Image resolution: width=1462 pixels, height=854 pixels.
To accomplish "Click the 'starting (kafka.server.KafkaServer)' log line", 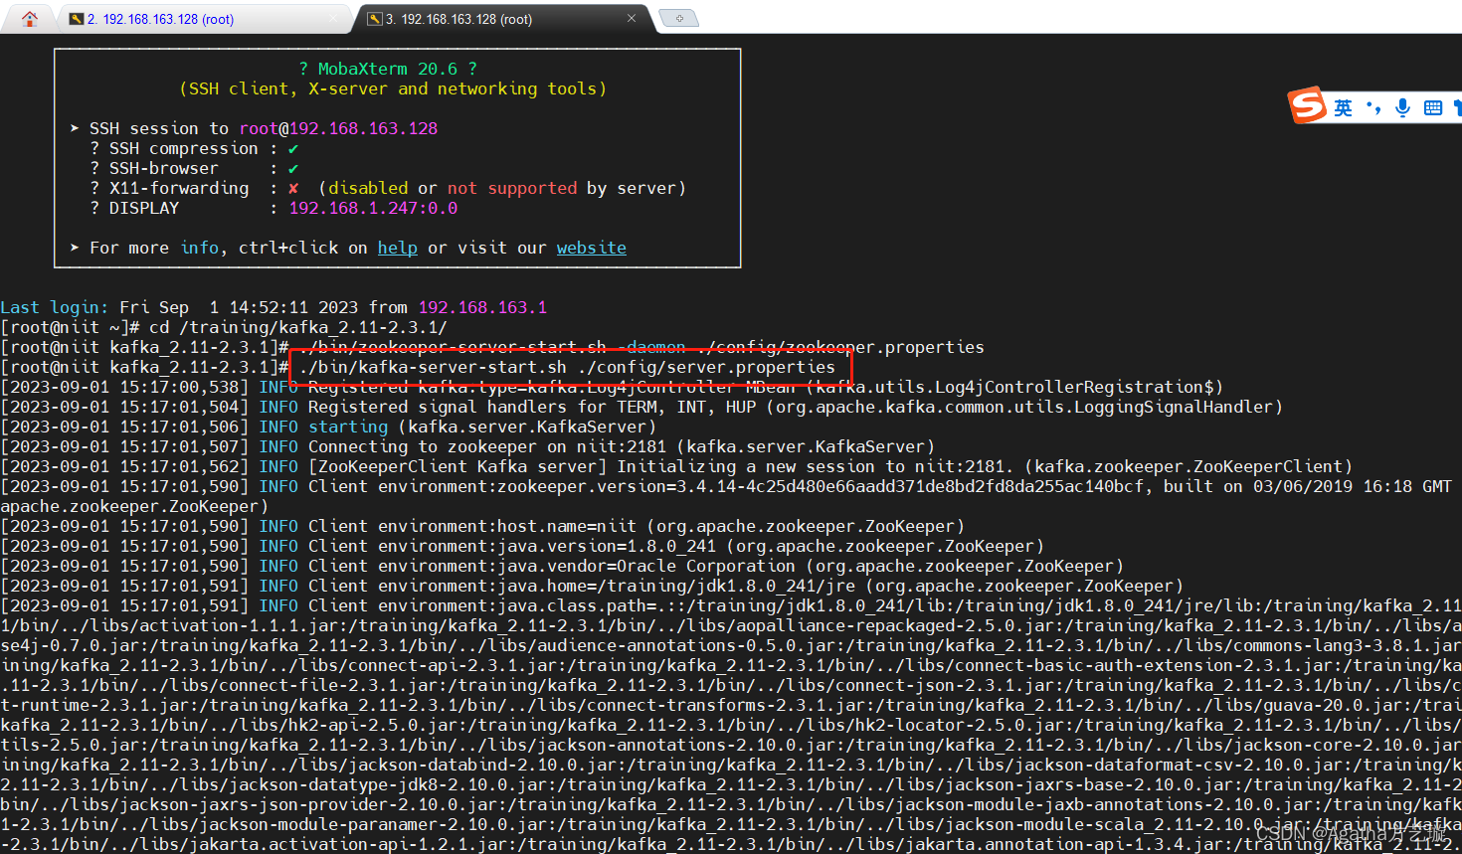I will (x=328, y=427).
